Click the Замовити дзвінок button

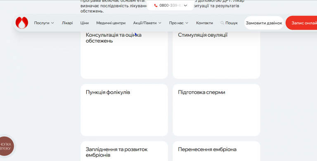coord(264,23)
